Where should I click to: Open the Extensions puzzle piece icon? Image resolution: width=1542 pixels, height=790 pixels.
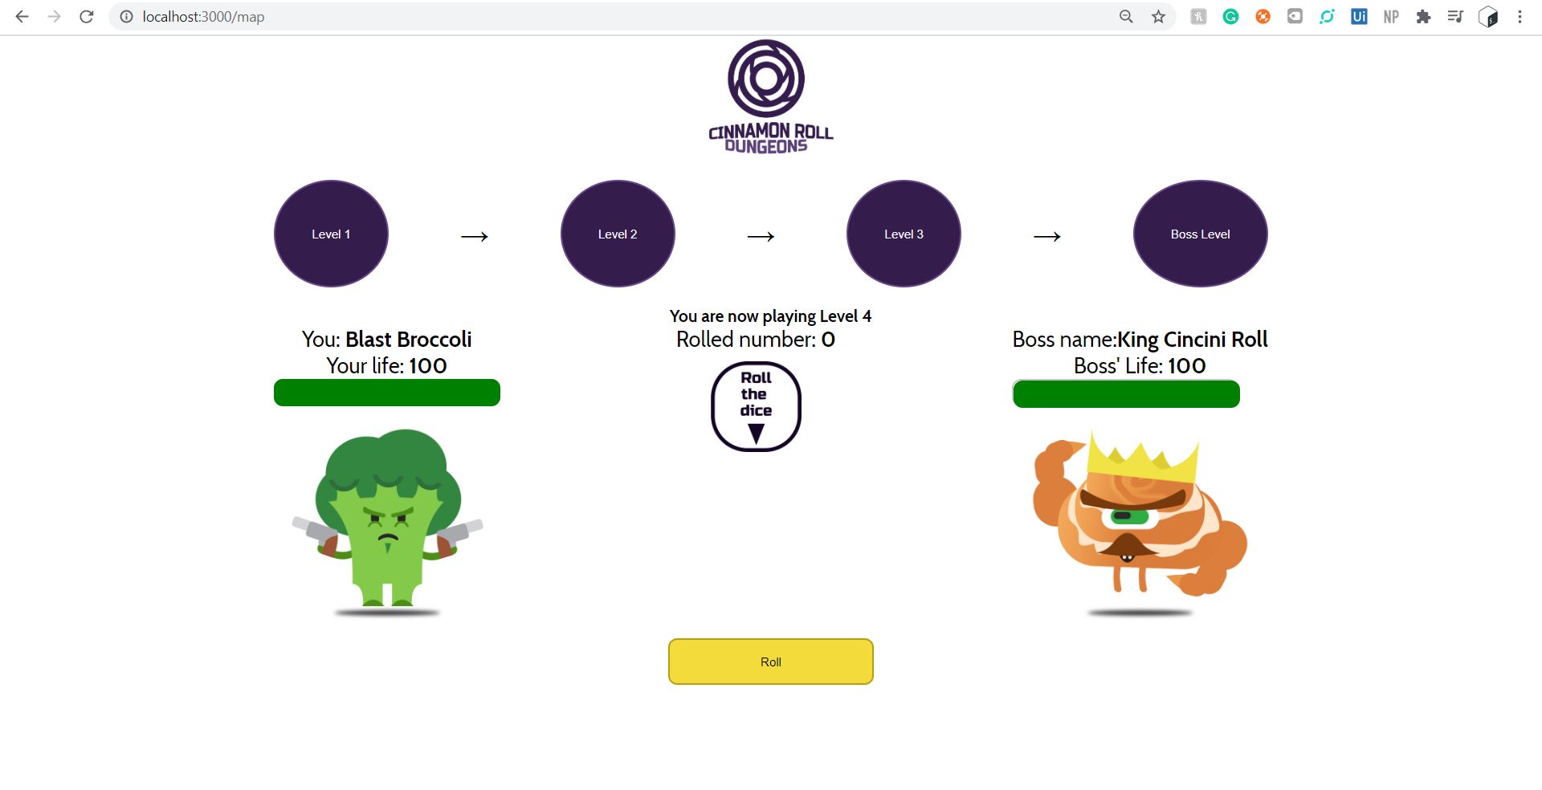pos(1423,17)
